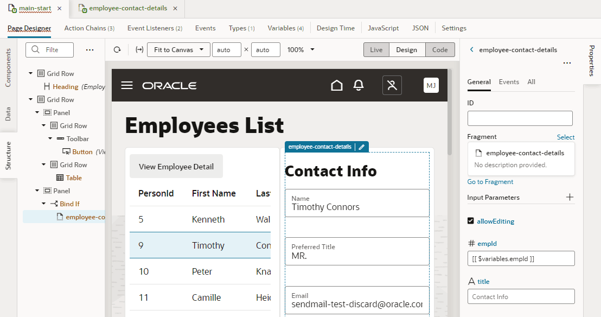Close the employee-contact-details tab
This screenshot has width=601, height=317.
pos(175,8)
